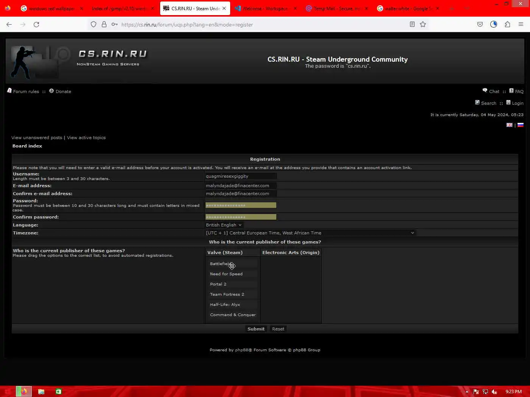The width and height of the screenshot is (530, 397).
Task: Open View unanswered posts link
Action: (37, 138)
